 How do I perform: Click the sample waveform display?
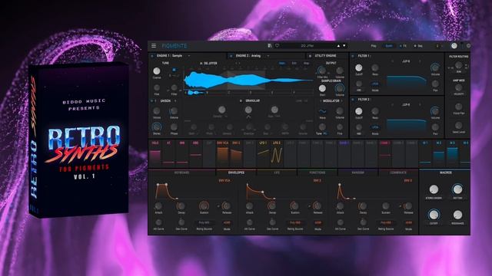coord(249,80)
